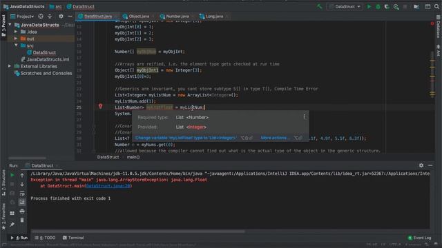The image size is (442, 248).
Task: Pin the Run tab with the pin icon
Action: click(x=12, y=225)
